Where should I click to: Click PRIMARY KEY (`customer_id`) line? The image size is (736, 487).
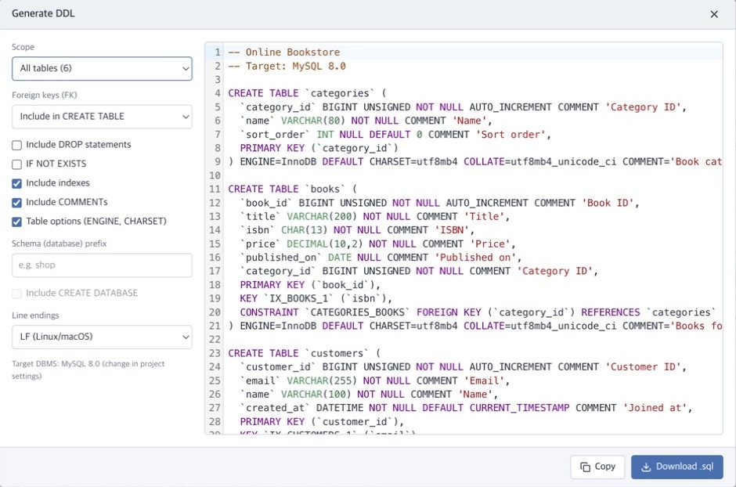coord(322,421)
